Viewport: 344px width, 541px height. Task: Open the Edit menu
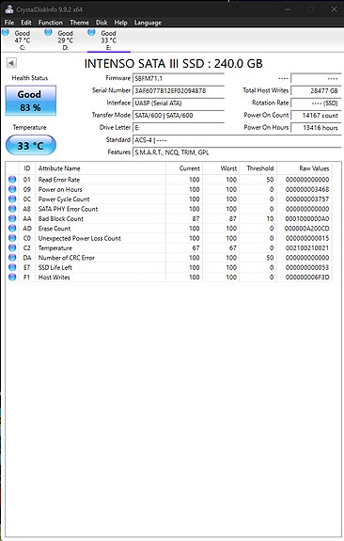(x=26, y=23)
